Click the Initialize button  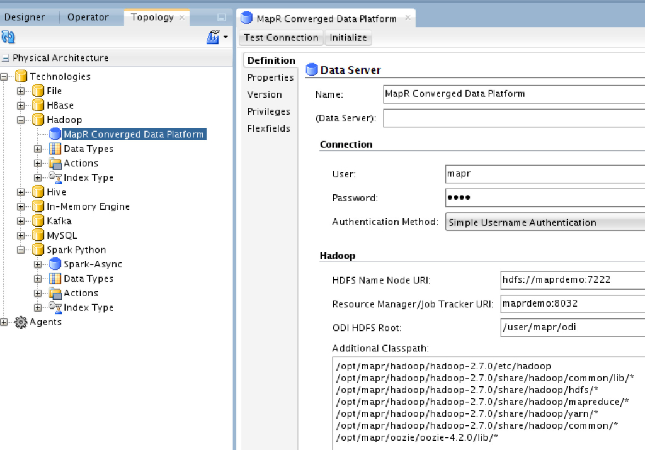[x=348, y=37]
